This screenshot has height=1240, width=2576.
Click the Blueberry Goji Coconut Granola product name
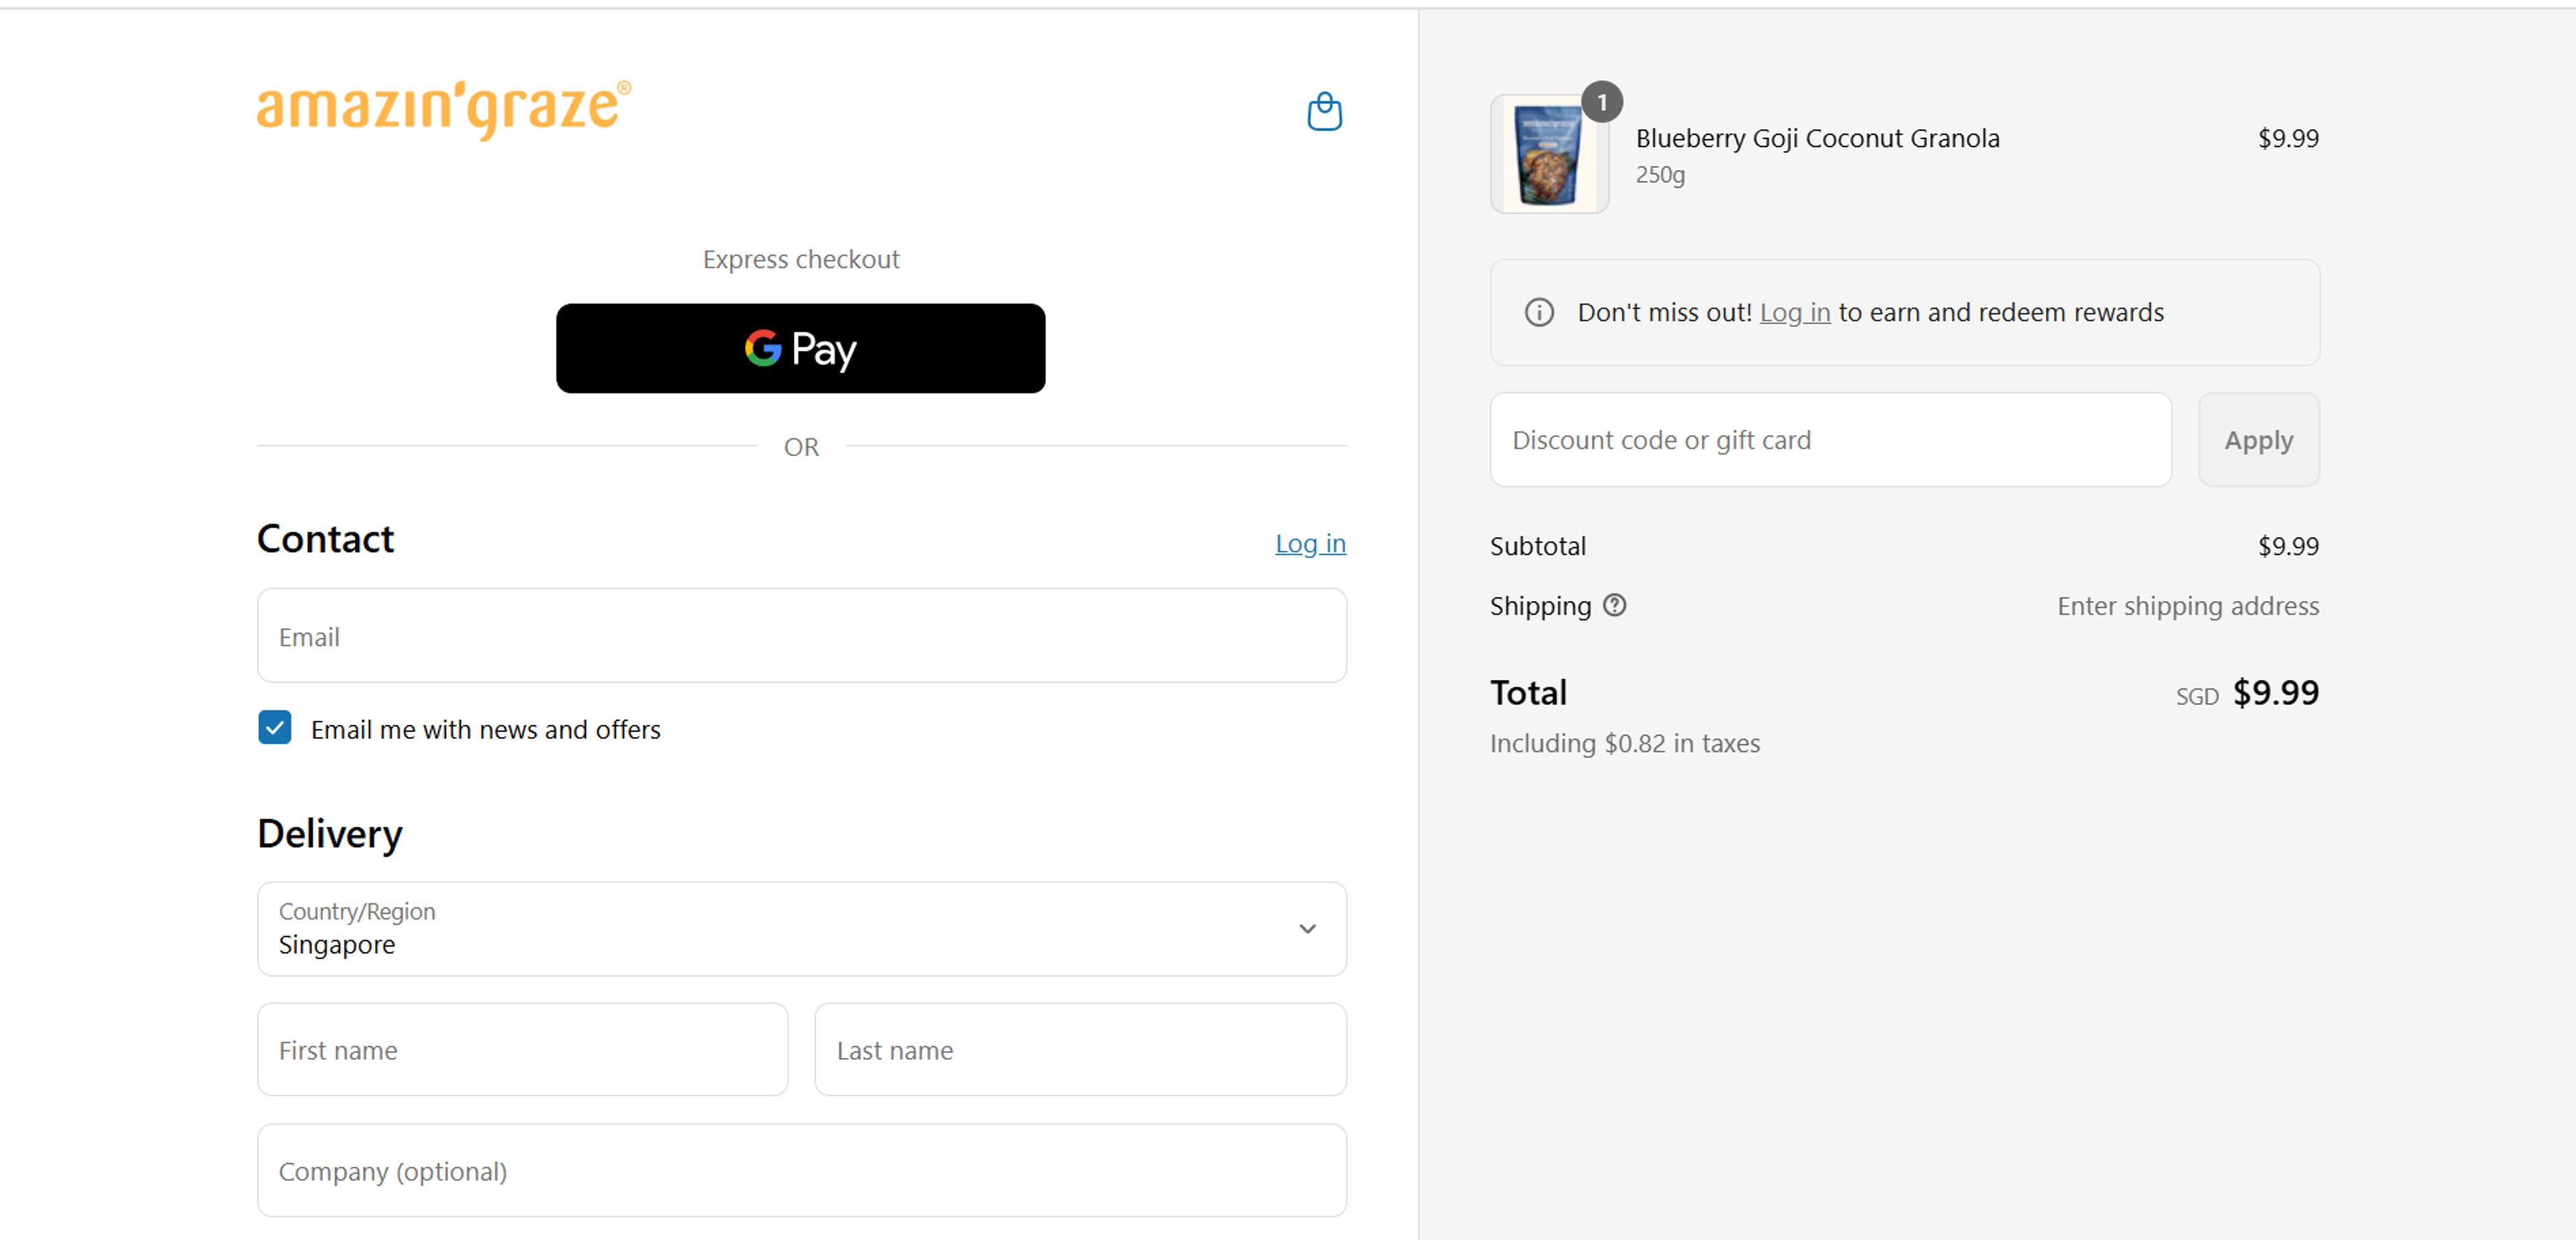[1817, 138]
